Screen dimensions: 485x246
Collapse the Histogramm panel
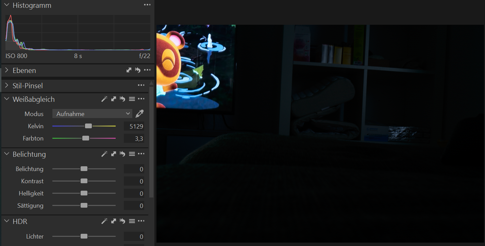click(x=6, y=5)
